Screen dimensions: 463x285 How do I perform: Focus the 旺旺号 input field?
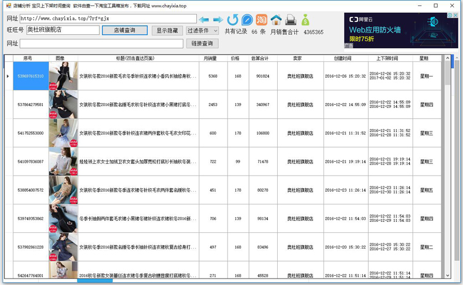tap(63, 30)
